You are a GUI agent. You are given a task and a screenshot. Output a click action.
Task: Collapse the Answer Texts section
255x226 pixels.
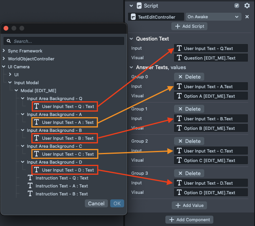131,67
